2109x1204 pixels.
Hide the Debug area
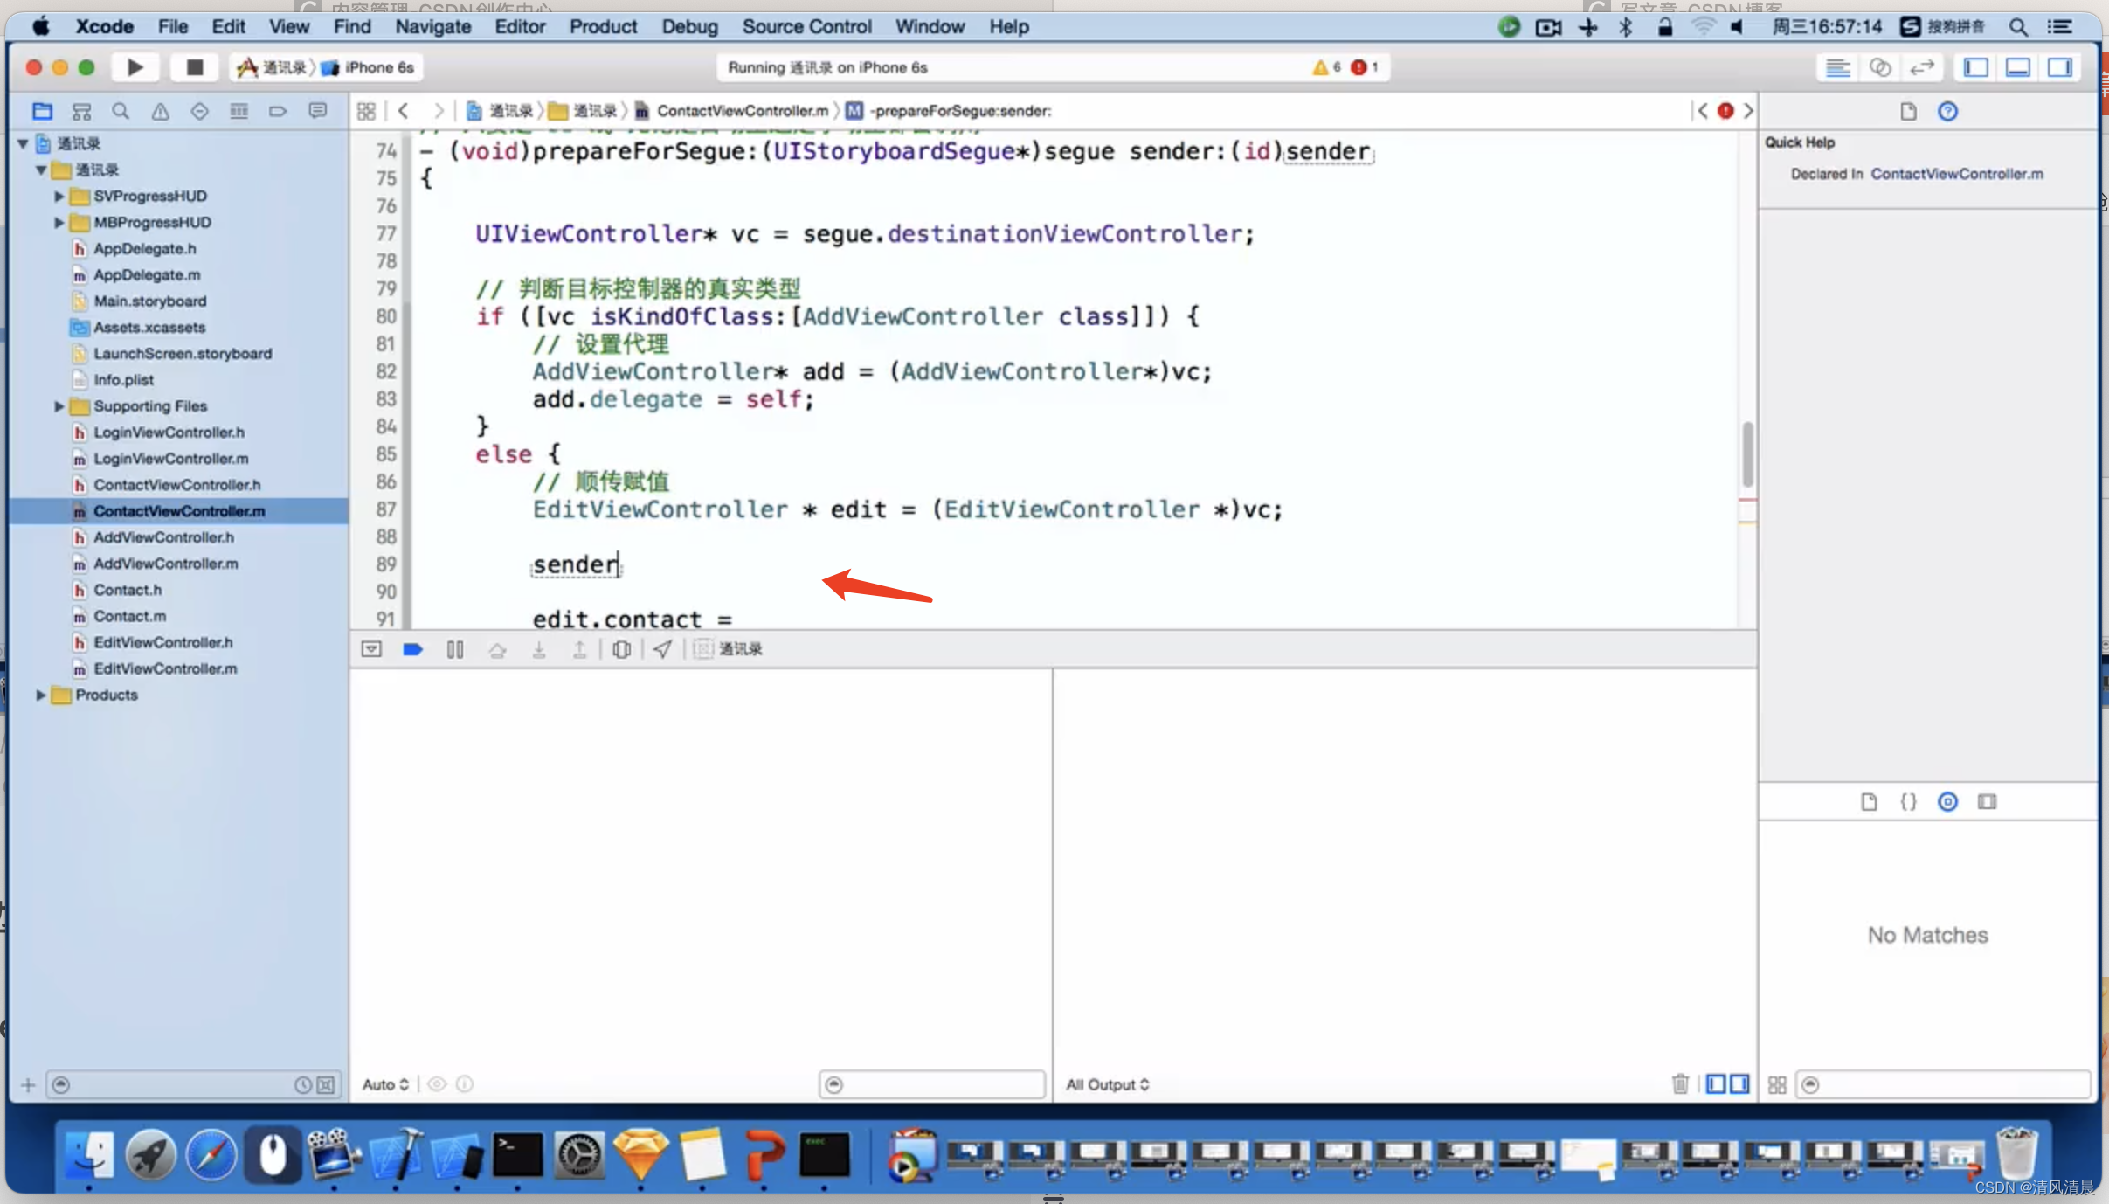pos(2018,67)
